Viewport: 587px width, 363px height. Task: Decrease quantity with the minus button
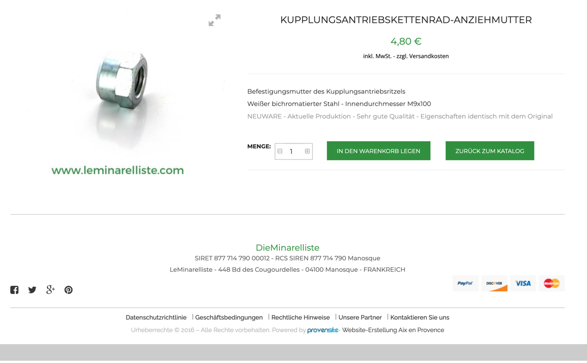click(280, 151)
